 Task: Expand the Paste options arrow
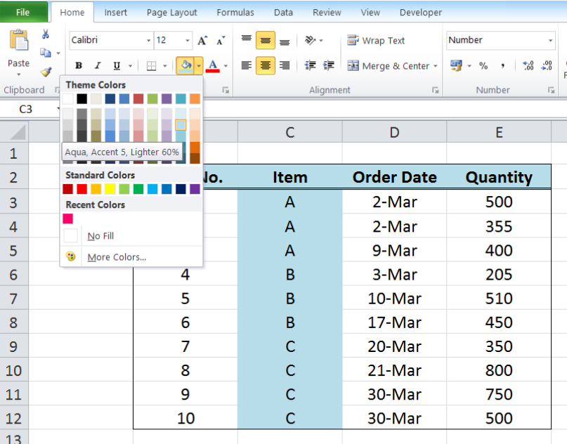18,74
